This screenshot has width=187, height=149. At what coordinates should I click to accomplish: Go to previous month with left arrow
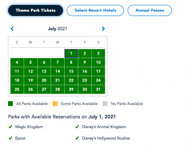tap(12, 29)
